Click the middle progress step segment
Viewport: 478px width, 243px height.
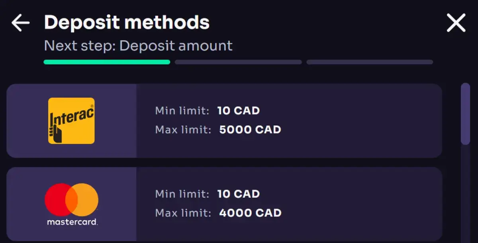(238, 62)
